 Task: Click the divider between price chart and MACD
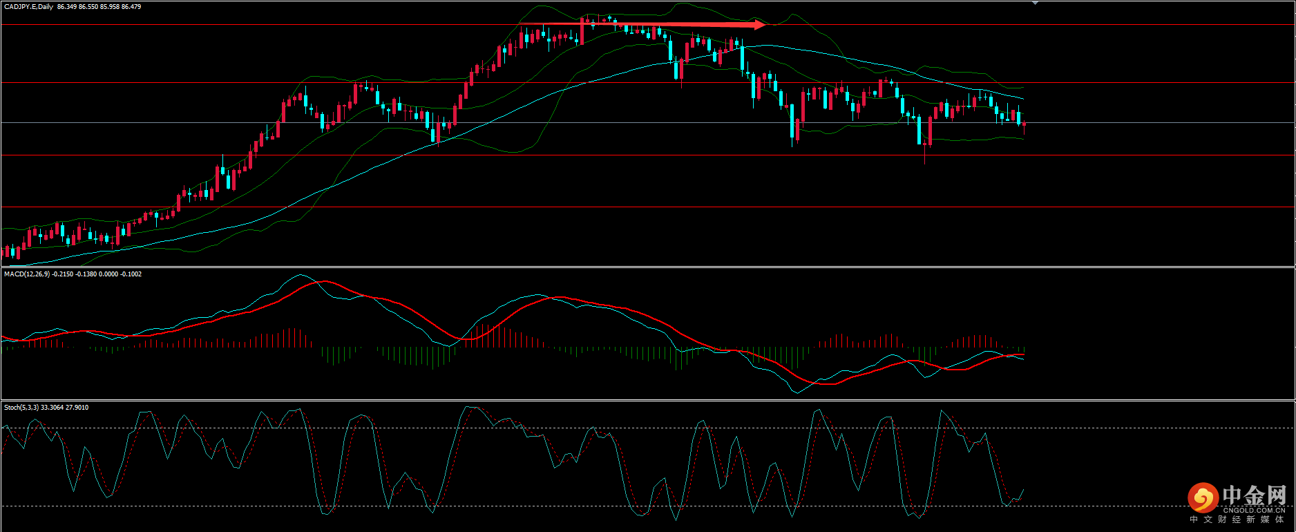648,267
